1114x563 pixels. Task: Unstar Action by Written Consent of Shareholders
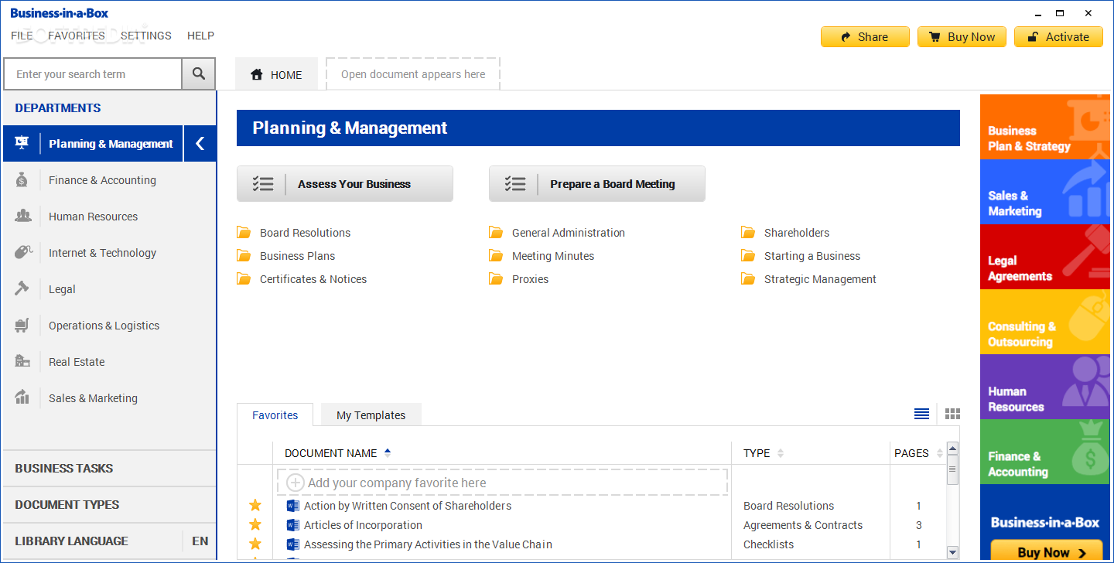click(x=255, y=506)
